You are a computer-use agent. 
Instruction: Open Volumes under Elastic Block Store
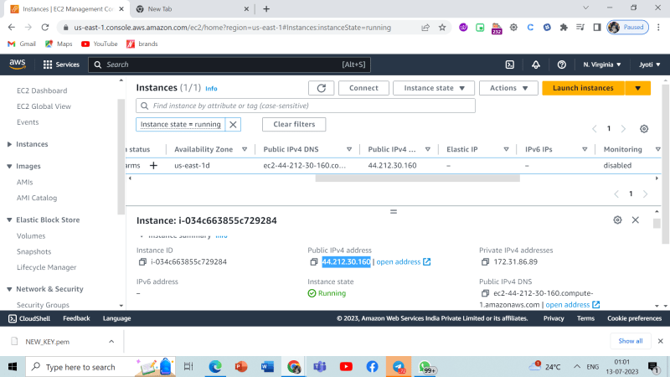click(31, 236)
